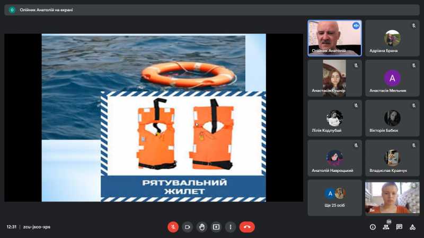Unmute the microphone with the red mic button

tap(173, 227)
